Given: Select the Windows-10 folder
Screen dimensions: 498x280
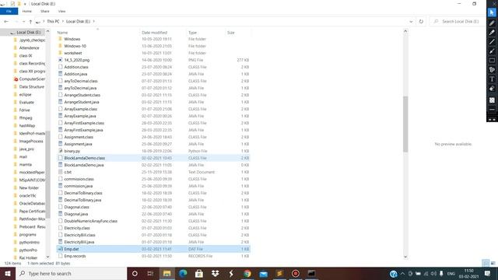Looking at the screenshot, I should click(153, 46).
